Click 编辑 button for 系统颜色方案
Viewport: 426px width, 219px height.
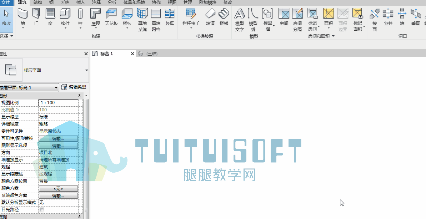[59, 195]
